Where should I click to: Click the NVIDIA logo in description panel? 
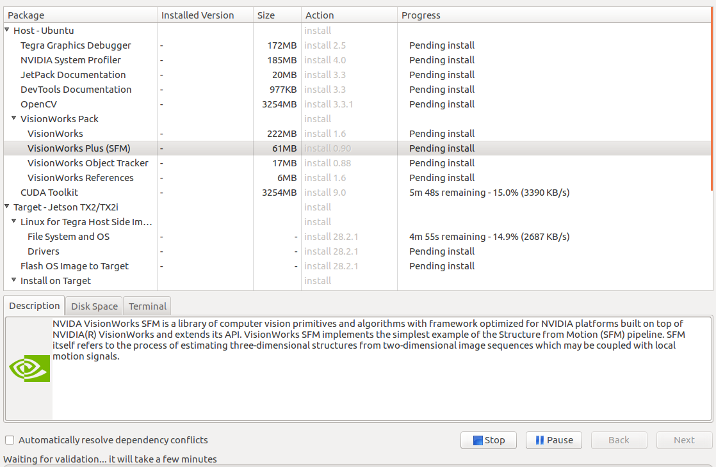point(29,368)
